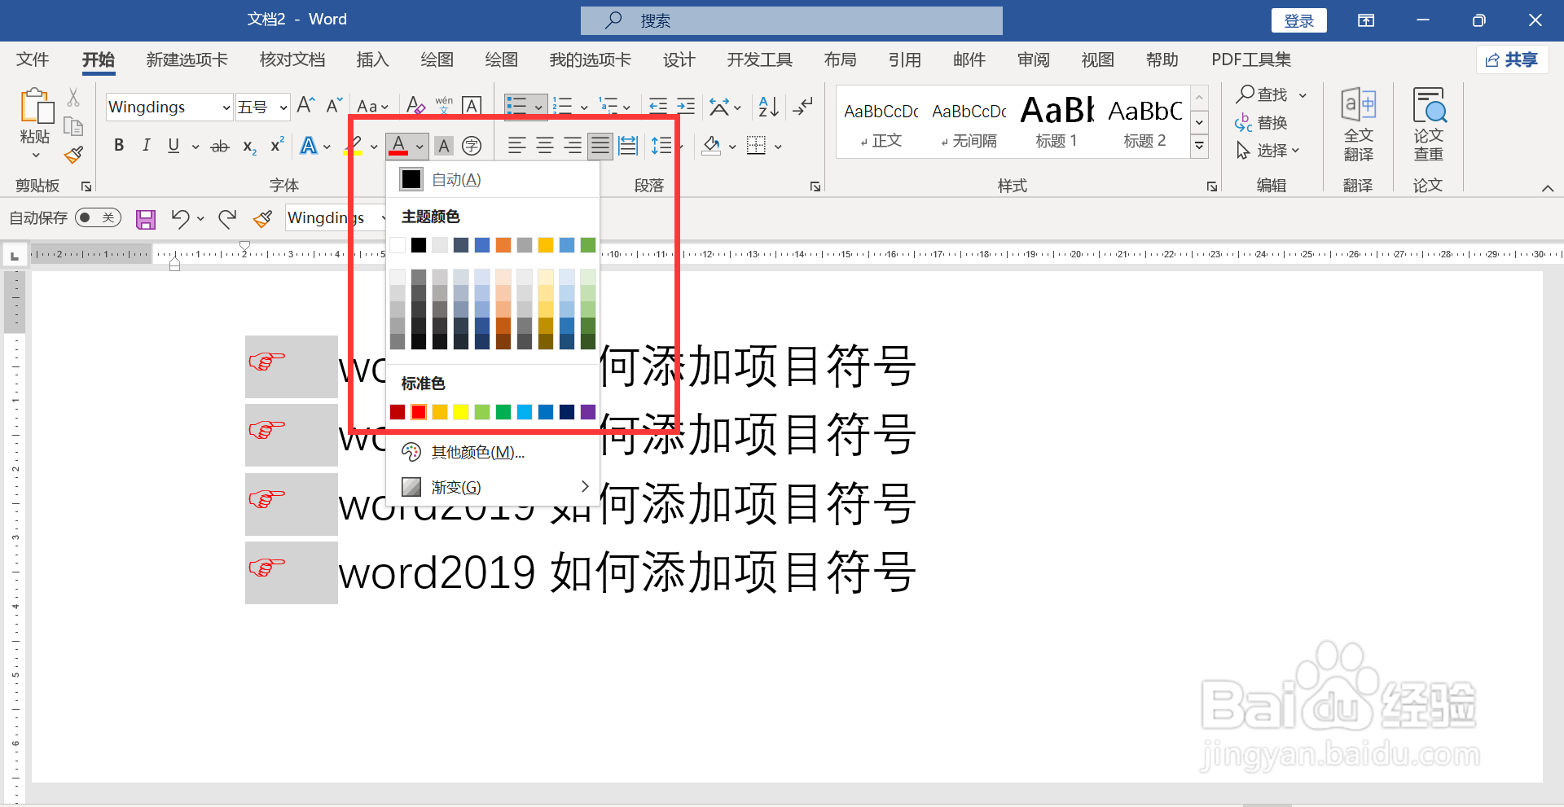Switch to the 审阅 Review tab

[x=1033, y=59]
